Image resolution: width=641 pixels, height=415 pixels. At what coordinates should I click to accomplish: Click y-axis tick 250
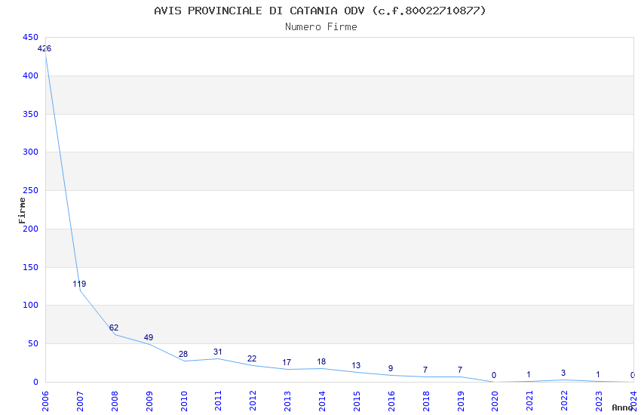pyautogui.click(x=30, y=190)
